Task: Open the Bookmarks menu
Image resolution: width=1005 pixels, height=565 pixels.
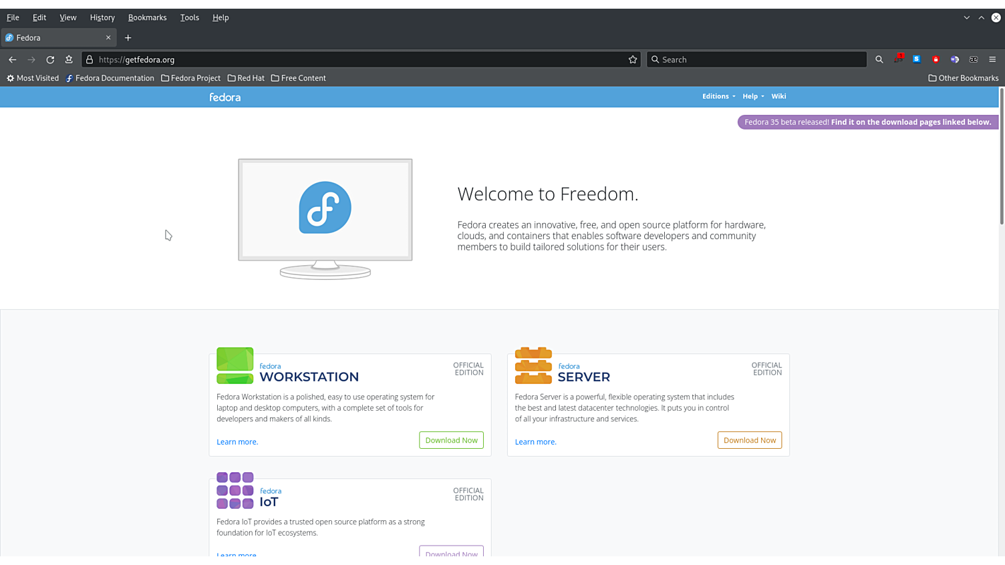Action: [x=147, y=17]
